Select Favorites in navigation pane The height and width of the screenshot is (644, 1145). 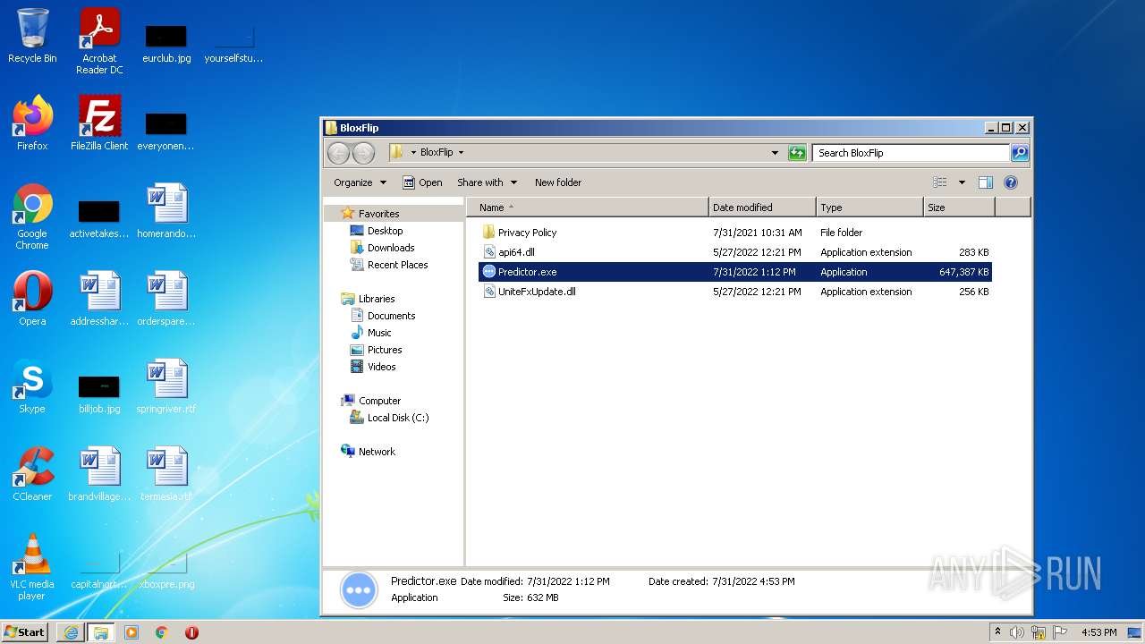coord(378,214)
